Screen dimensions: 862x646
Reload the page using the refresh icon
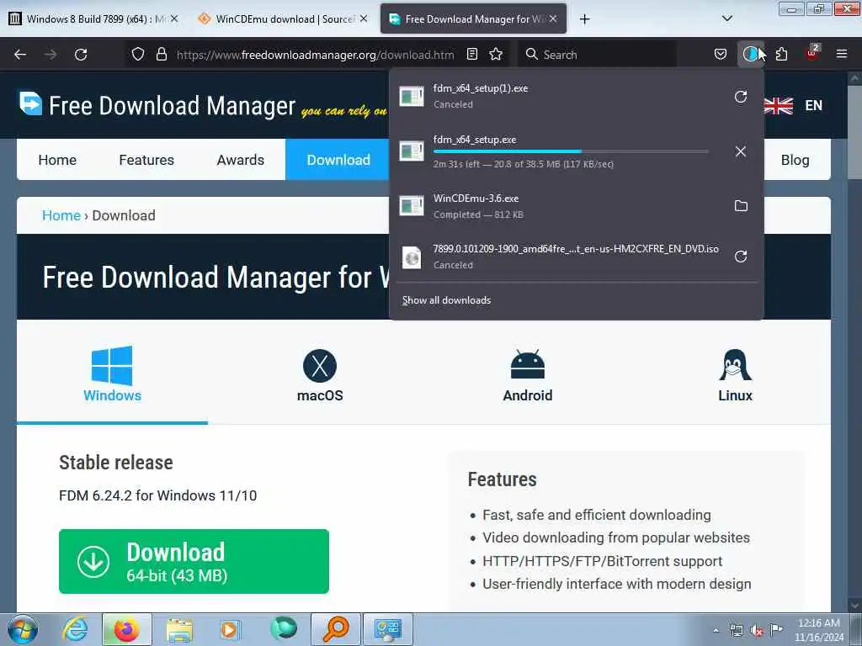pyautogui.click(x=81, y=55)
